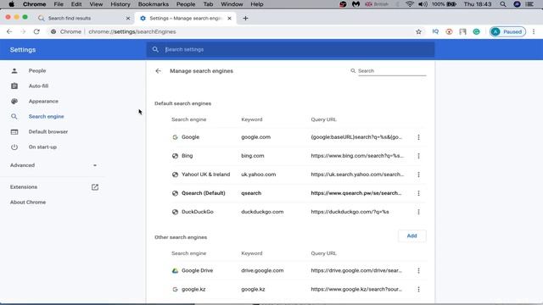Close the Settings tab

tap(229, 19)
